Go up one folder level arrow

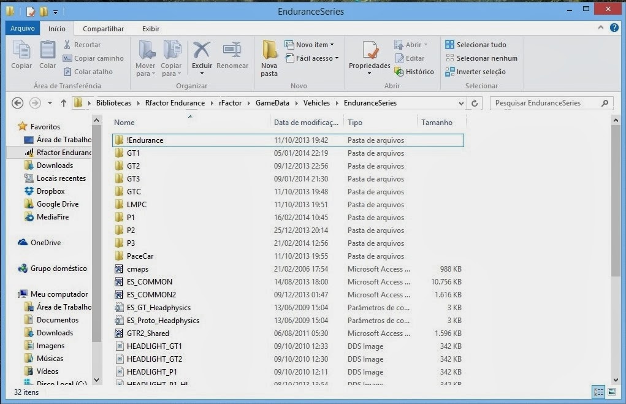(64, 103)
